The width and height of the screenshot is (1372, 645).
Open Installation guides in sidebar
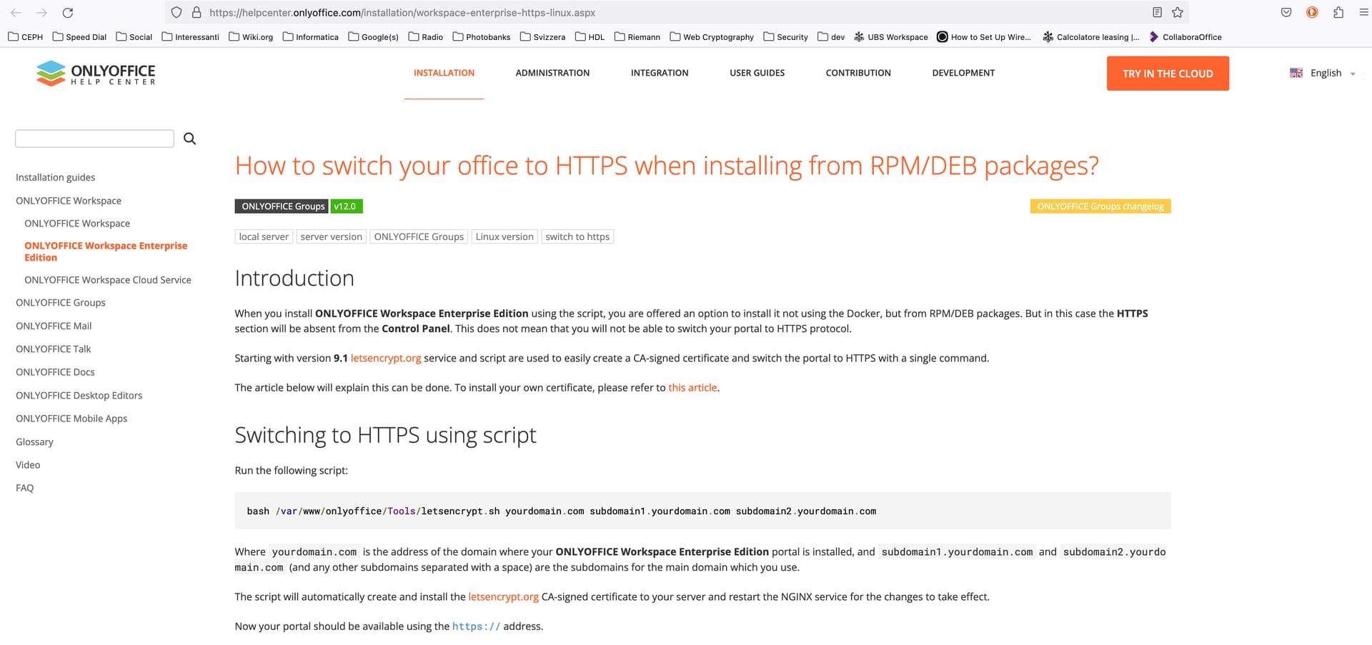[55, 177]
